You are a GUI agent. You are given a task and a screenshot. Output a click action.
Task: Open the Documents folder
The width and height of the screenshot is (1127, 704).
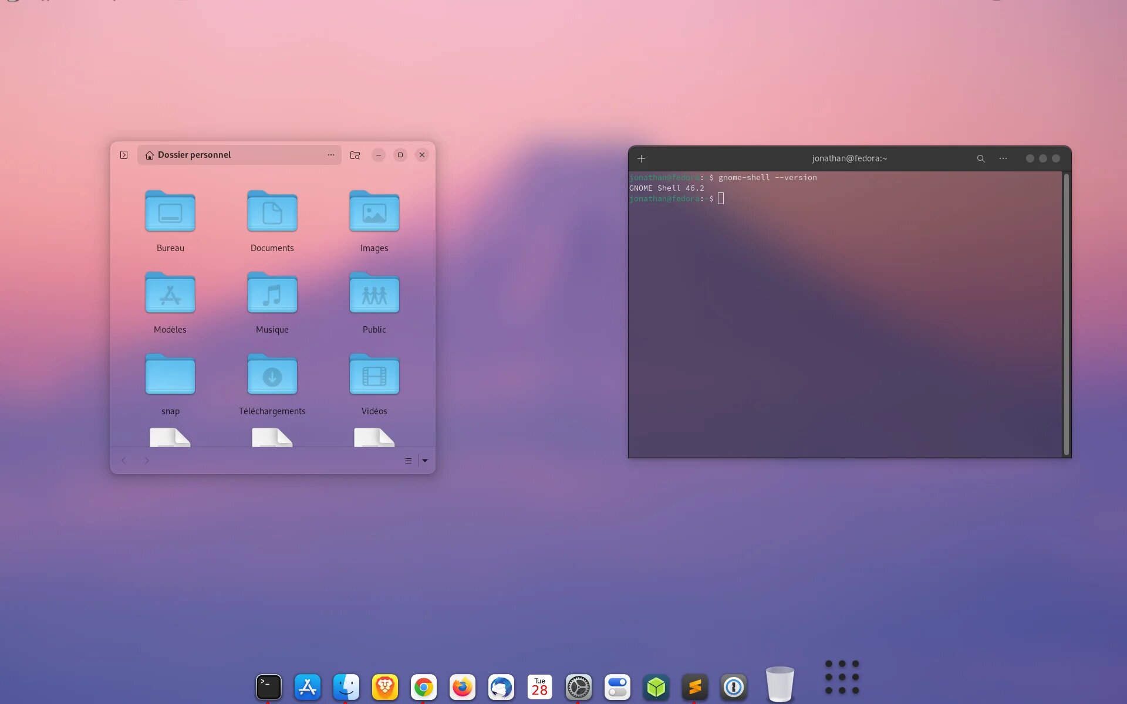pos(272,212)
